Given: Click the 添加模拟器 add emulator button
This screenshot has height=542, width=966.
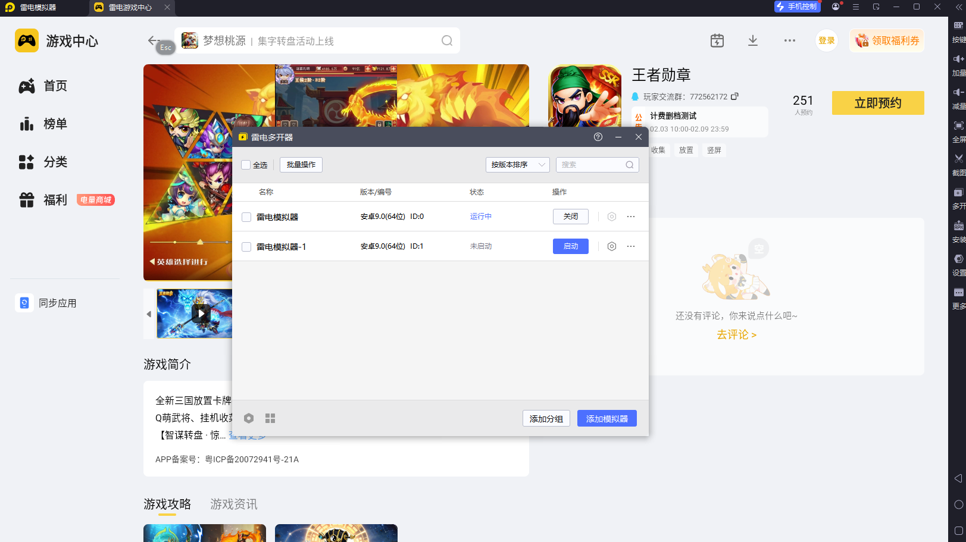Looking at the screenshot, I should point(607,419).
